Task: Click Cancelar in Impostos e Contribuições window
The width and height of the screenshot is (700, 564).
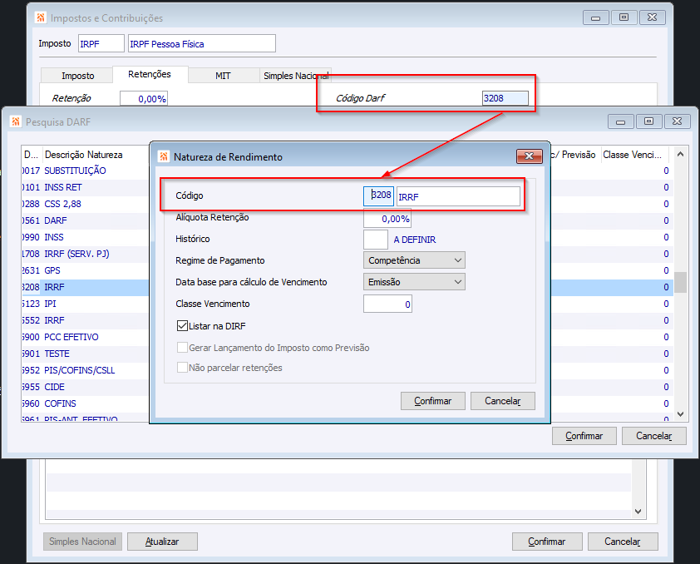Action: pos(623,542)
